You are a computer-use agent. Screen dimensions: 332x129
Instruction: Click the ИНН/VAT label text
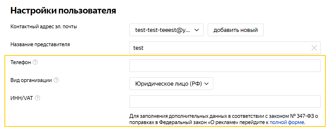point(22,98)
